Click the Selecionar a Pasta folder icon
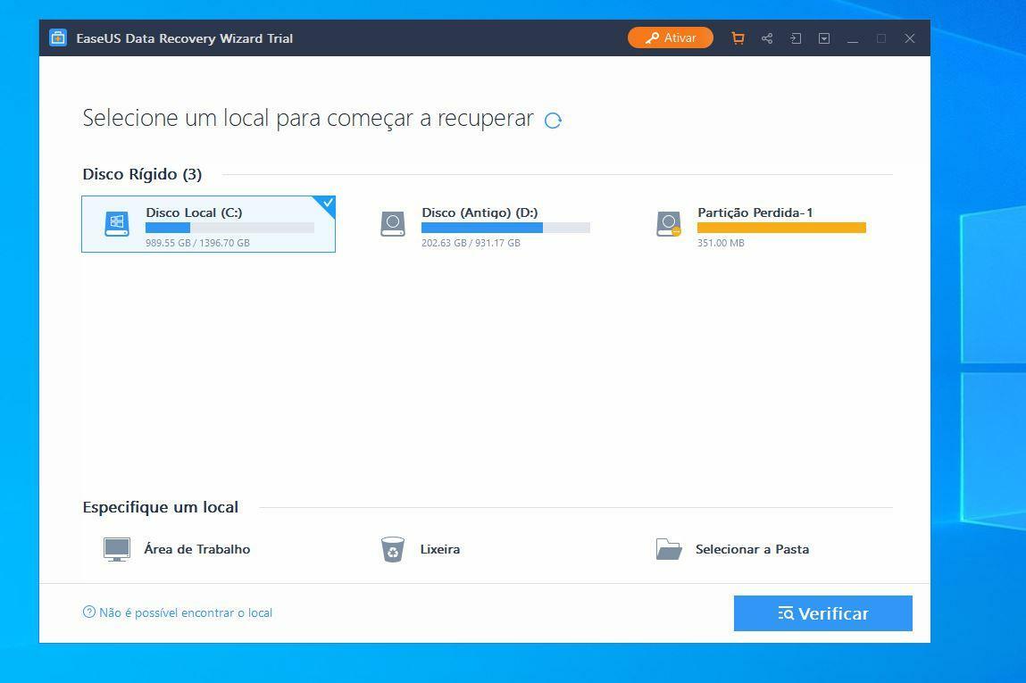 (669, 550)
